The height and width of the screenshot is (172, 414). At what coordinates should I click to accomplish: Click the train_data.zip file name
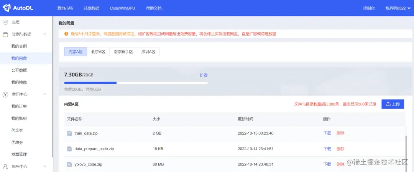point(86,133)
